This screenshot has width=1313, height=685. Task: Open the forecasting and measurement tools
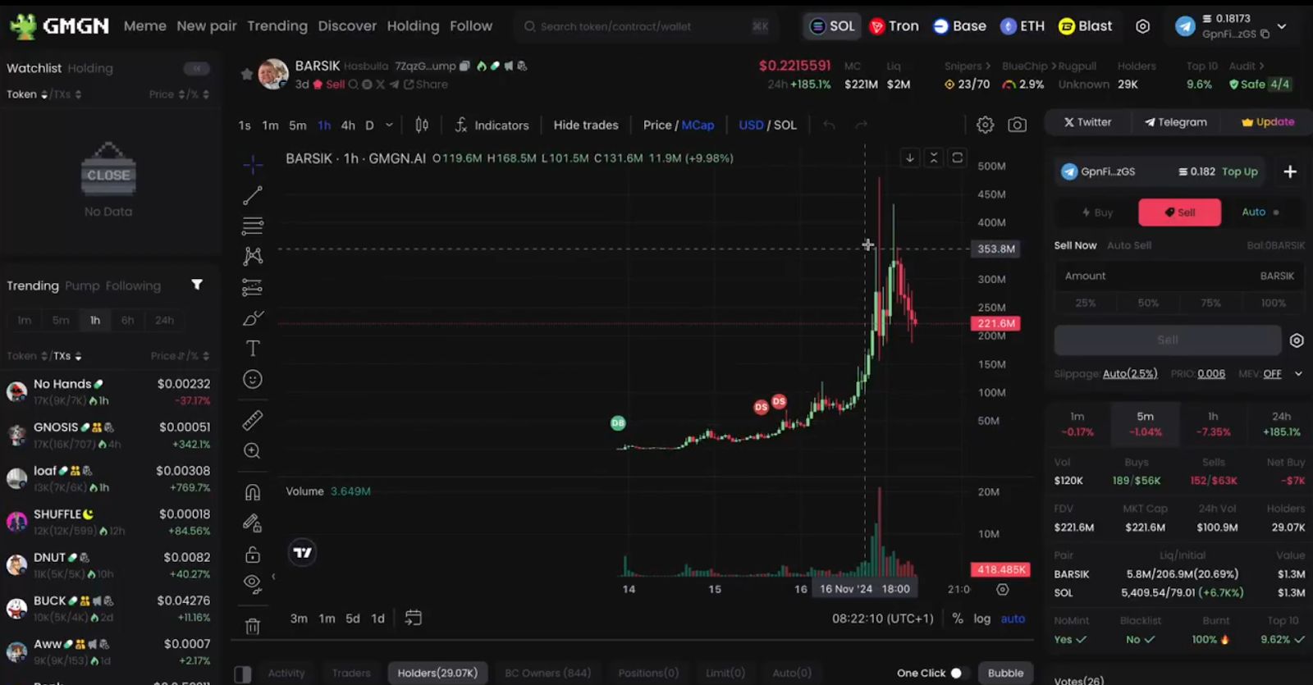pyautogui.click(x=253, y=287)
